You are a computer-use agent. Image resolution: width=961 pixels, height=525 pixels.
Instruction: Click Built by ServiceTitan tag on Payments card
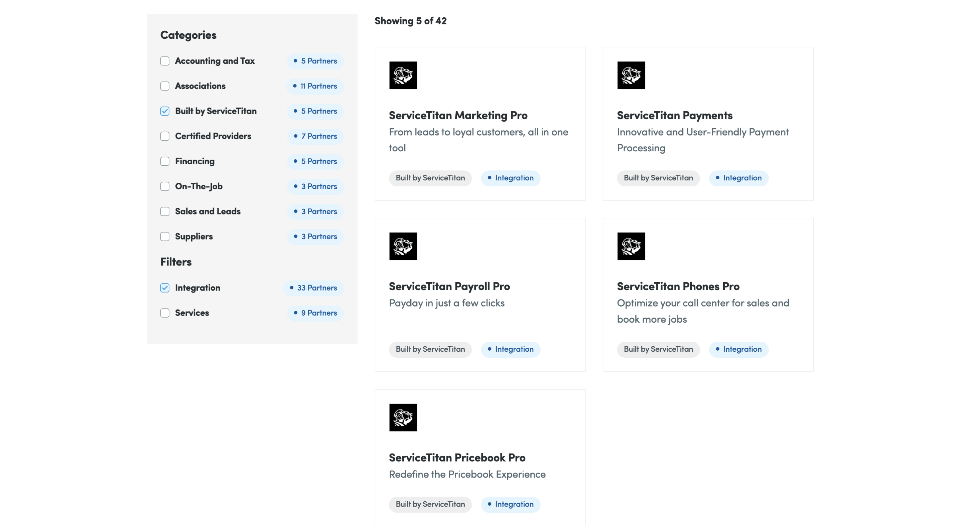pos(658,178)
